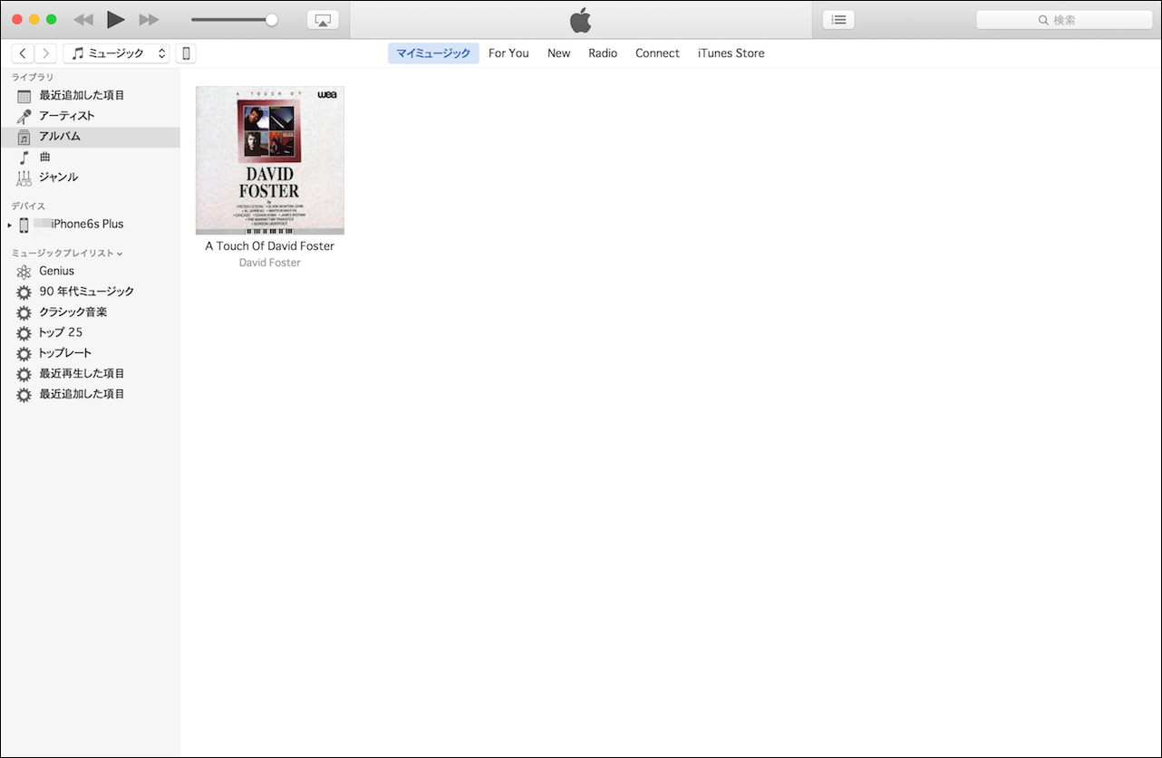Screen dimensions: 1162x758
Task: Open the New tab
Action: coord(559,53)
